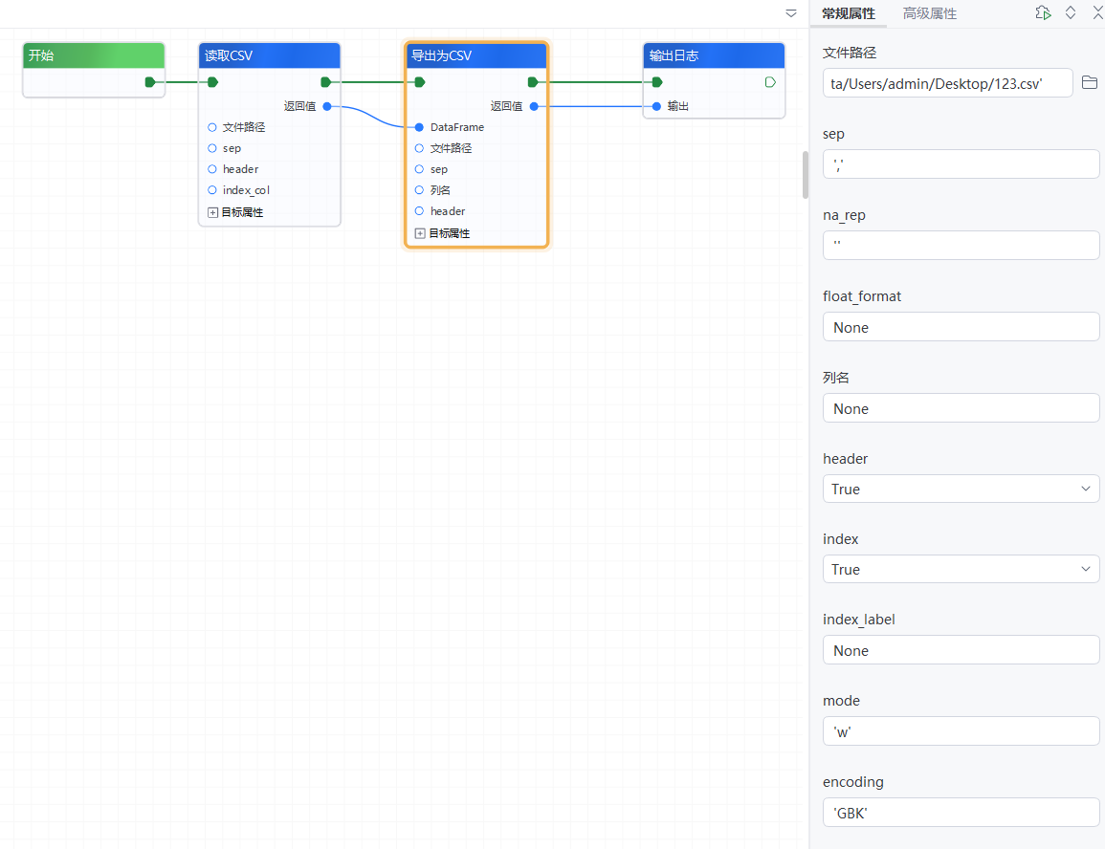
Task: Click the 输出日志 node's 输出 input port
Action: tap(656, 106)
